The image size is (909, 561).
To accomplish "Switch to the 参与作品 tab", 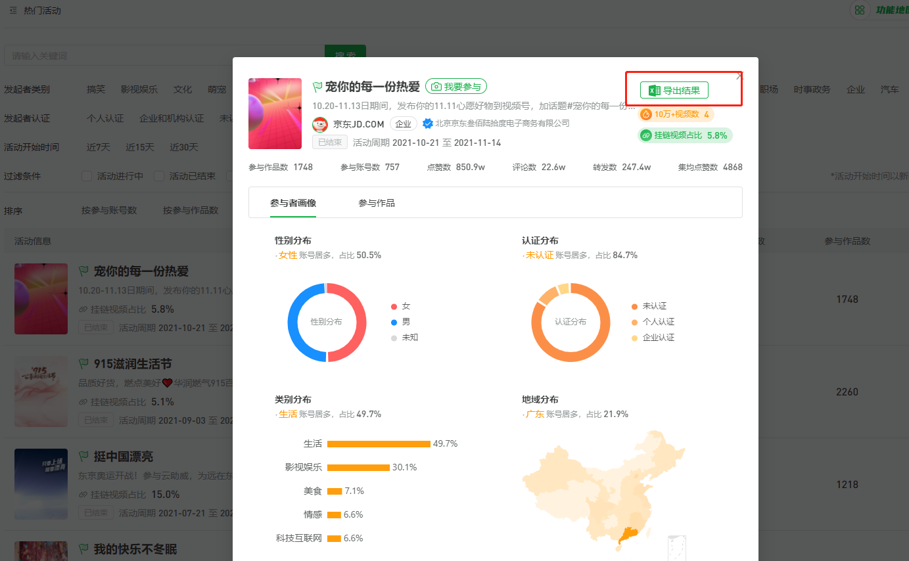I will click(x=377, y=203).
